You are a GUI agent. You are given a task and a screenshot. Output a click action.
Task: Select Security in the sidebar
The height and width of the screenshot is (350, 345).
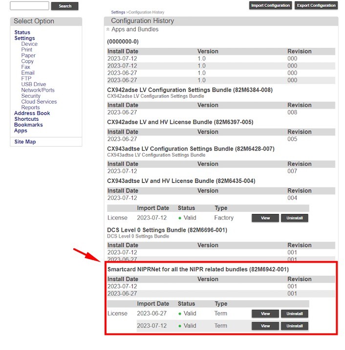point(31,96)
